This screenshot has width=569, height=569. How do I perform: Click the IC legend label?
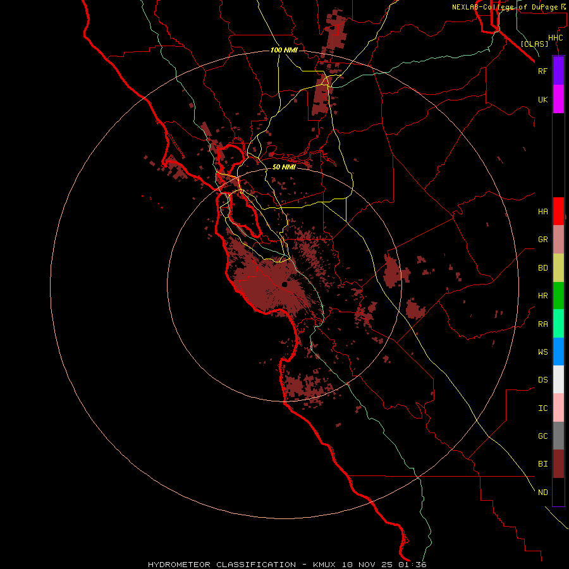[542, 408]
